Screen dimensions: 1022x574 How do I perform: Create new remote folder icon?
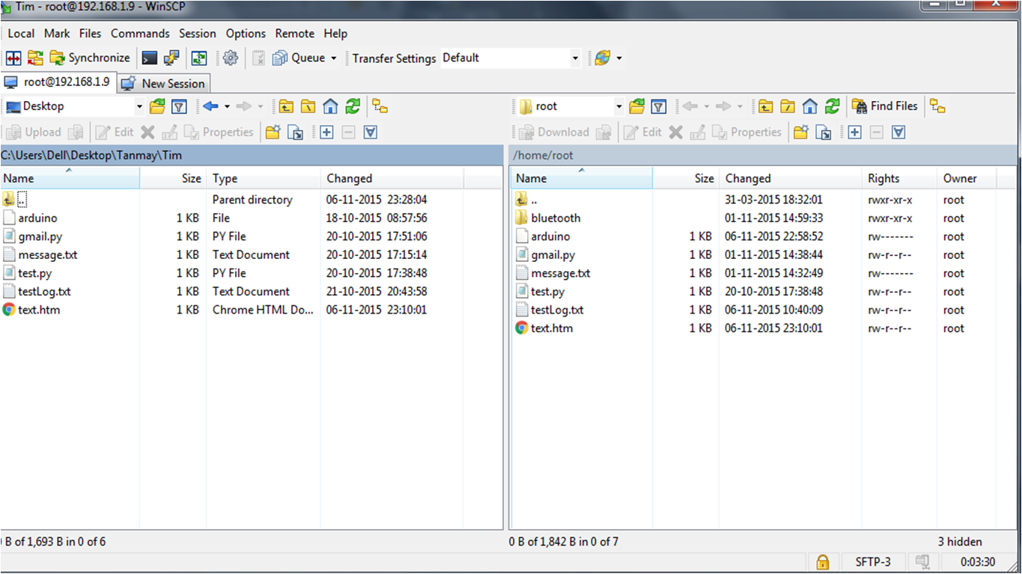pos(800,132)
